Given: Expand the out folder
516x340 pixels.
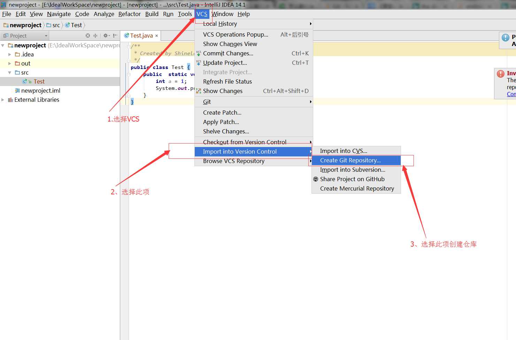Looking at the screenshot, I should point(10,63).
